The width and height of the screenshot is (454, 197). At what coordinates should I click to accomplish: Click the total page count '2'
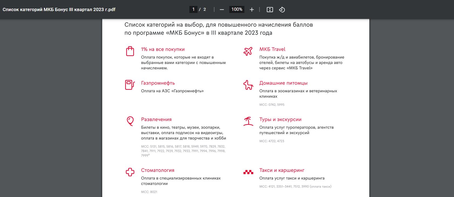205,9
